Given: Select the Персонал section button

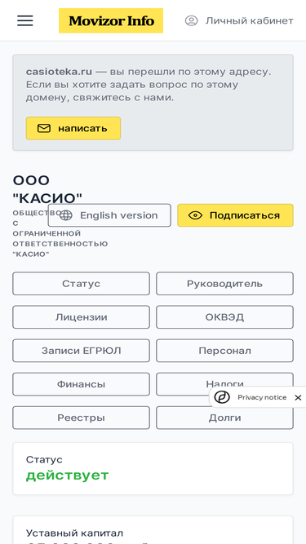Looking at the screenshot, I should (x=224, y=351).
